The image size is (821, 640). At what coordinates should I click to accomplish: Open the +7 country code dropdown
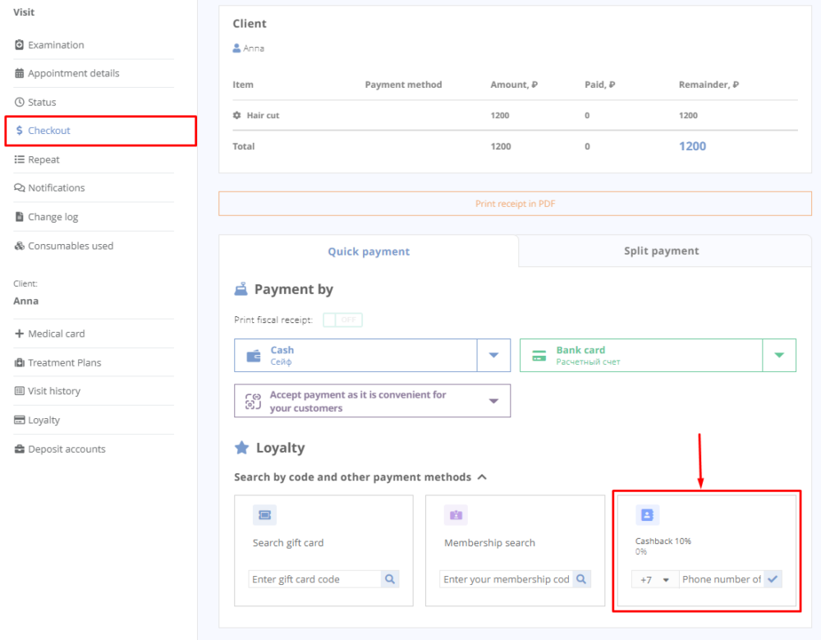654,579
